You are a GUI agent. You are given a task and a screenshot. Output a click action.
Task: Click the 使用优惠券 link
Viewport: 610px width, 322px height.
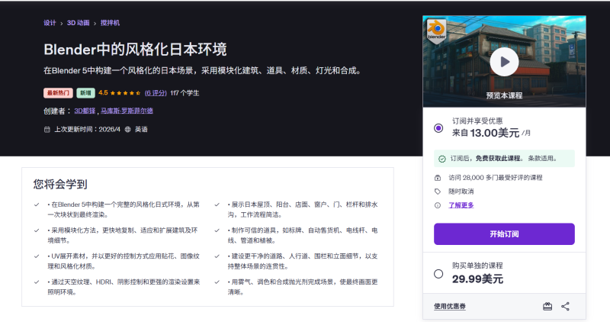coord(450,307)
